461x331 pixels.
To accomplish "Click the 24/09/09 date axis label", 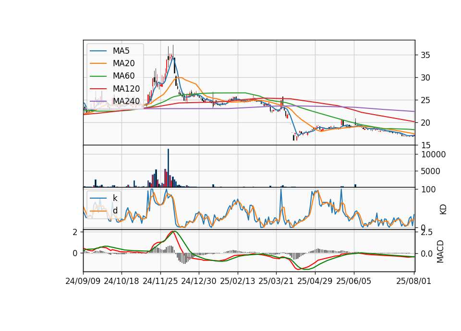I will pos(83,282).
